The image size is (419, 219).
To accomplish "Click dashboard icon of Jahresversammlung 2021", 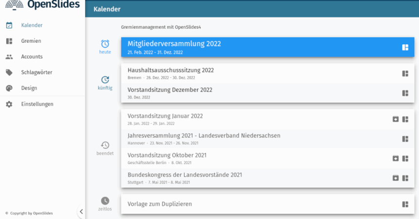I will pos(405,139).
